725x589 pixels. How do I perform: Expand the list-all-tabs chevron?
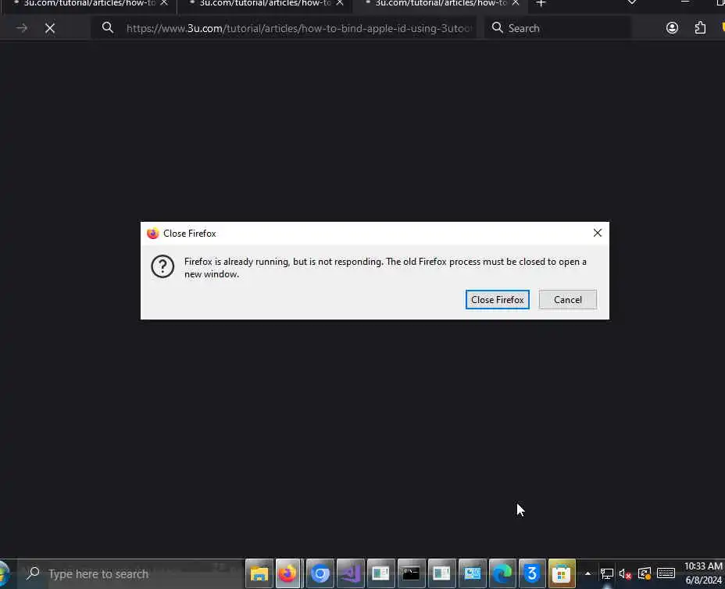(x=631, y=3)
